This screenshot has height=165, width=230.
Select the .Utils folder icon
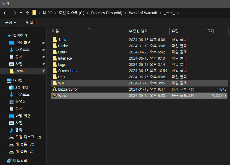(55, 40)
